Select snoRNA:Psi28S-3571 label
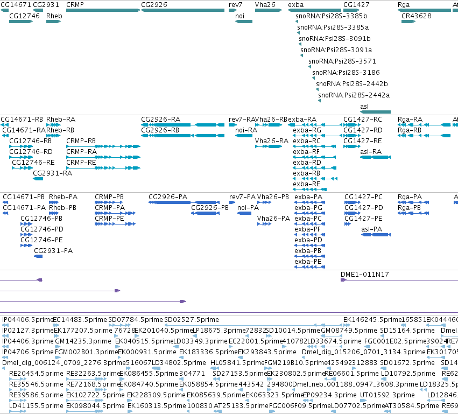 342,61
